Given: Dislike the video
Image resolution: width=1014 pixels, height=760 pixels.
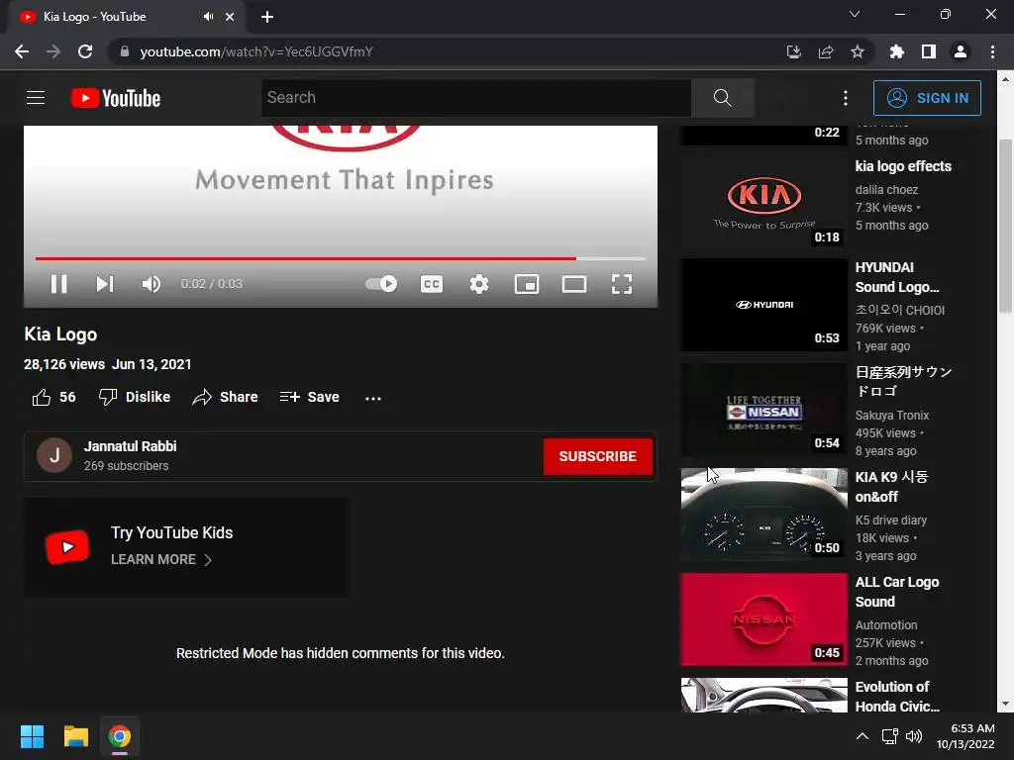Looking at the screenshot, I should click(134, 397).
